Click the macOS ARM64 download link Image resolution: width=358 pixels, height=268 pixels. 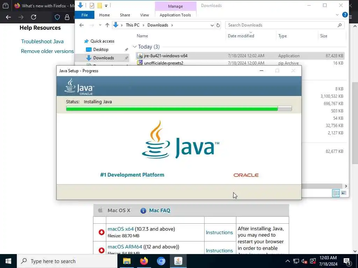tap(125, 247)
